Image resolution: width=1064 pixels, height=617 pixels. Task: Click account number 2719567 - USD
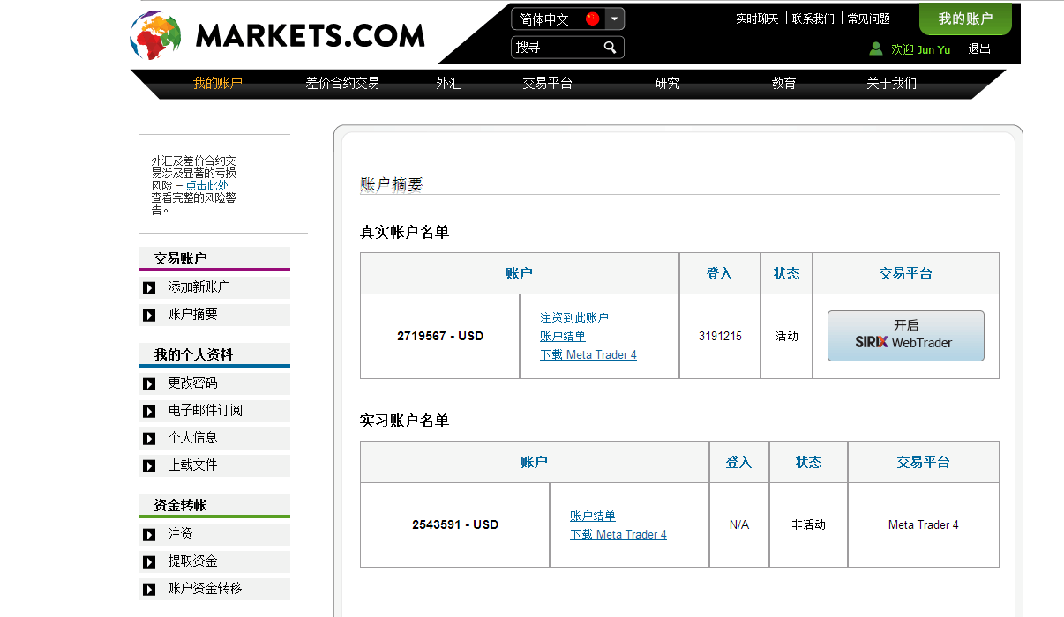(x=440, y=337)
